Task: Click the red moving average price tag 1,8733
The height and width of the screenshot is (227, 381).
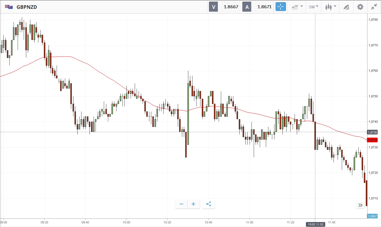Action: pos(372,140)
